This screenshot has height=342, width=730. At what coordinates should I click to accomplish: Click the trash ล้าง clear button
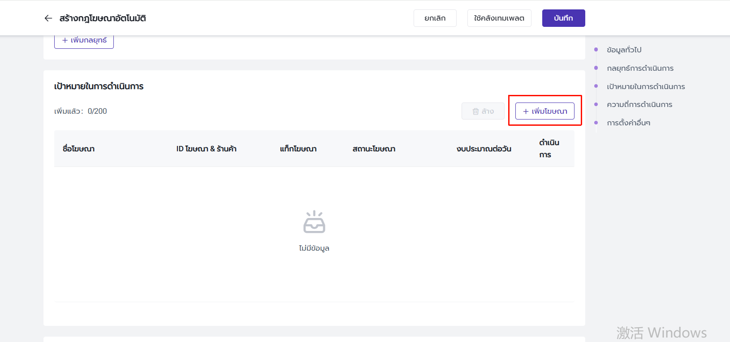[x=483, y=111]
